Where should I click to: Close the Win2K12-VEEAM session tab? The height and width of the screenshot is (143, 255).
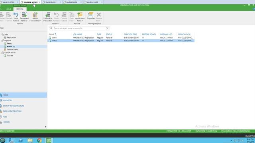[39, 2]
